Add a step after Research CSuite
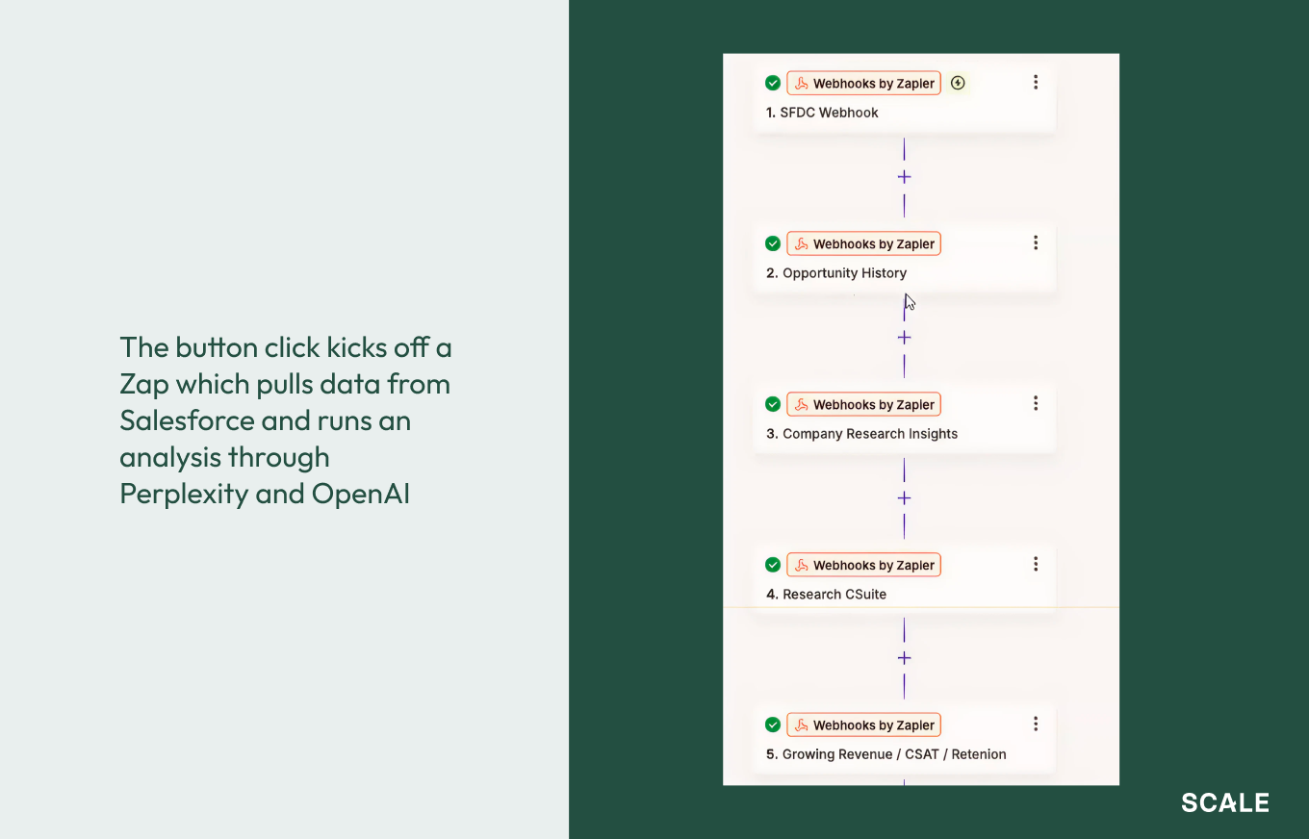The height and width of the screenshot is (839, 1309). [x=904, y=658]
